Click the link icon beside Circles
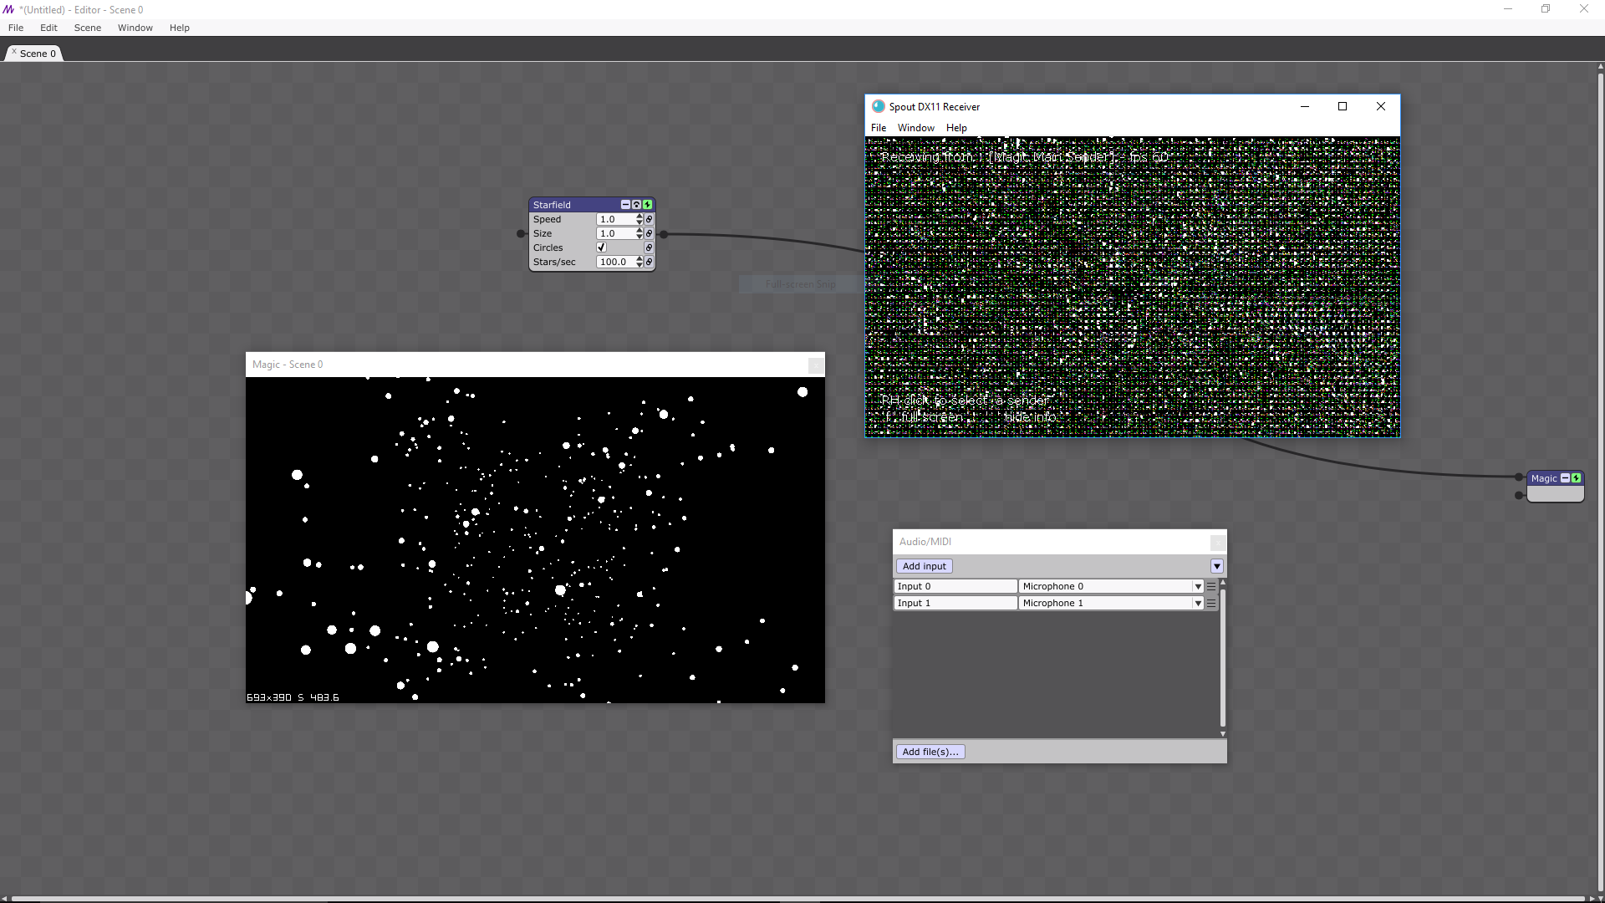 click(x=649, y=247)
